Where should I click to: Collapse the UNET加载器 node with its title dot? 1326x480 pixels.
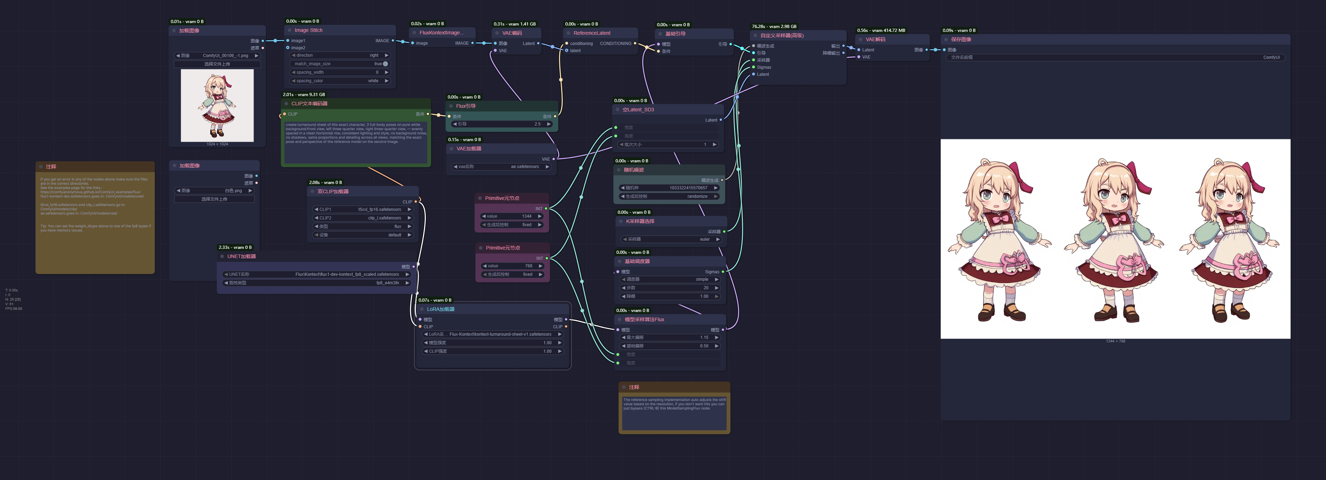[222, 256]
